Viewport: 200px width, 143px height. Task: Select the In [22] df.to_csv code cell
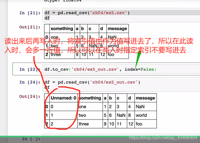coord(121,69)
